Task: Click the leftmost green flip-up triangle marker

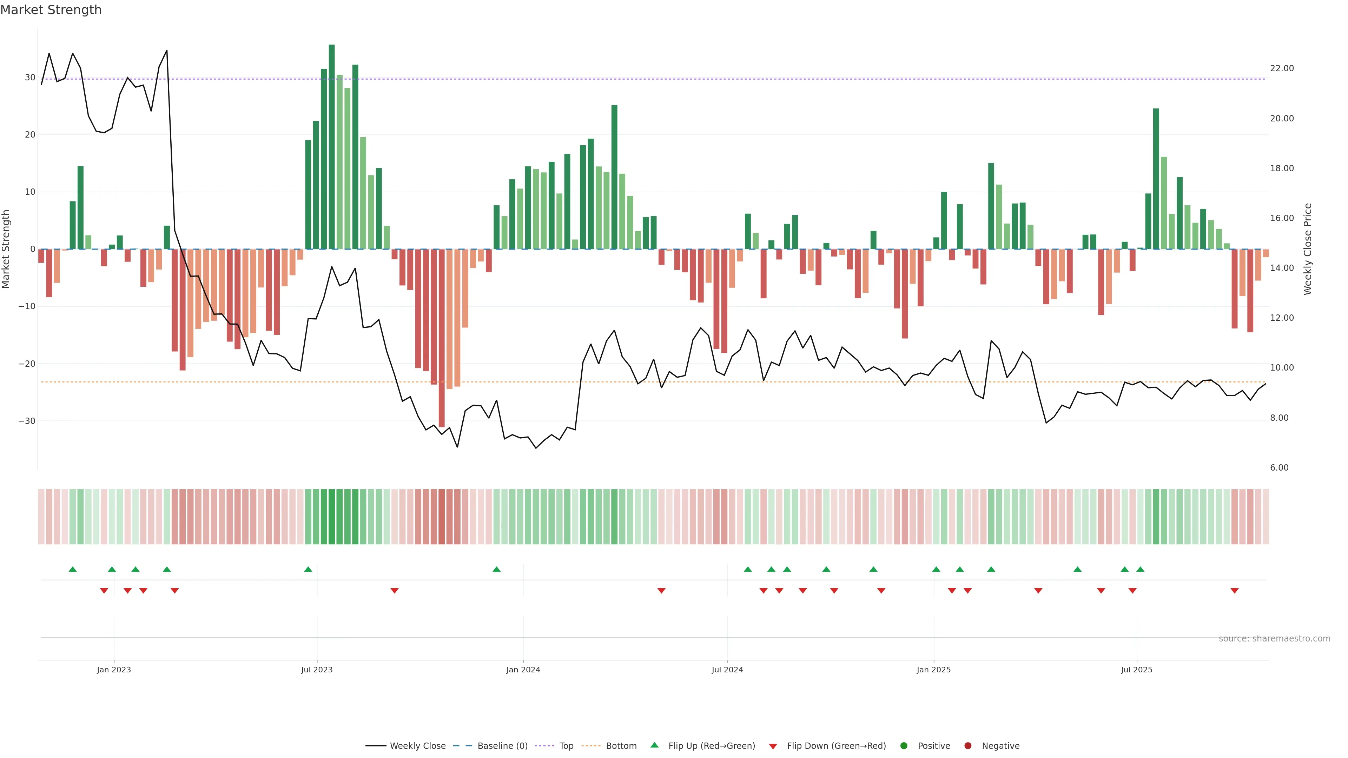Action: [73, 569]
